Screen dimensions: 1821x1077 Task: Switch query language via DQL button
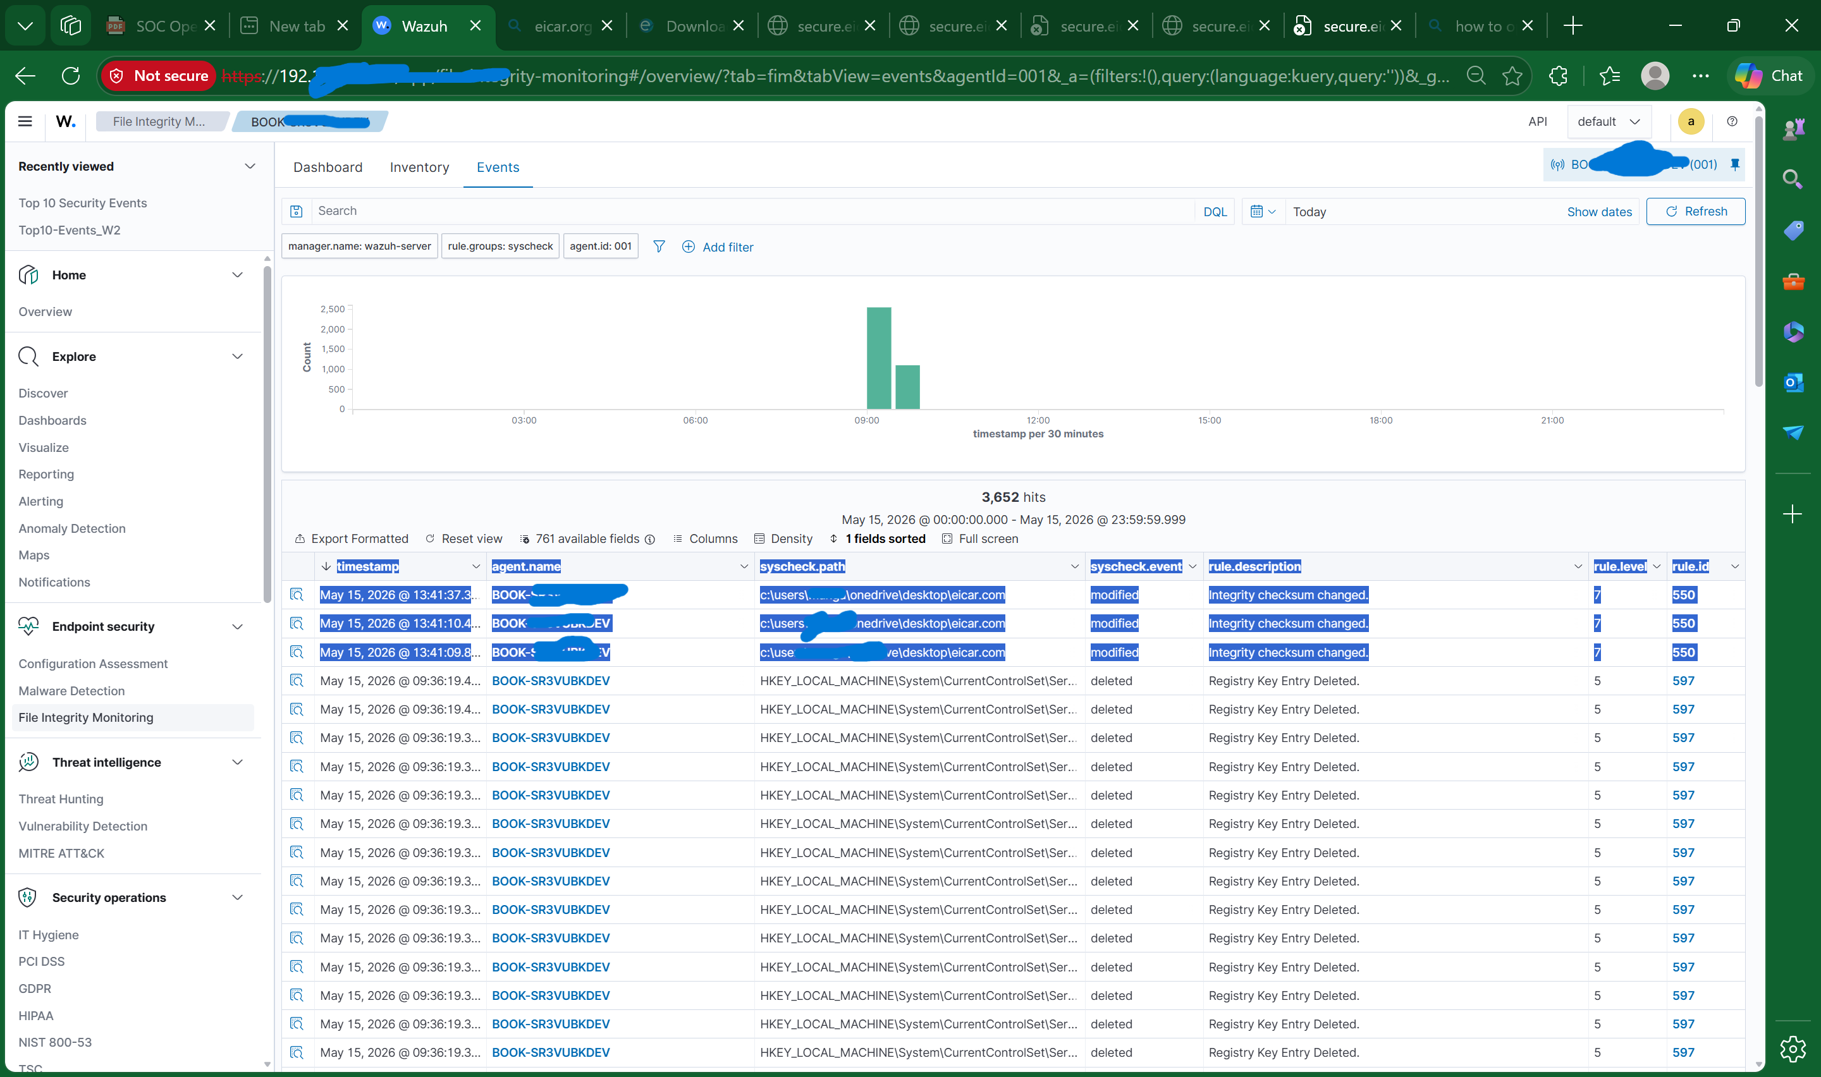pyautogui.click(x=1214, y=211)
